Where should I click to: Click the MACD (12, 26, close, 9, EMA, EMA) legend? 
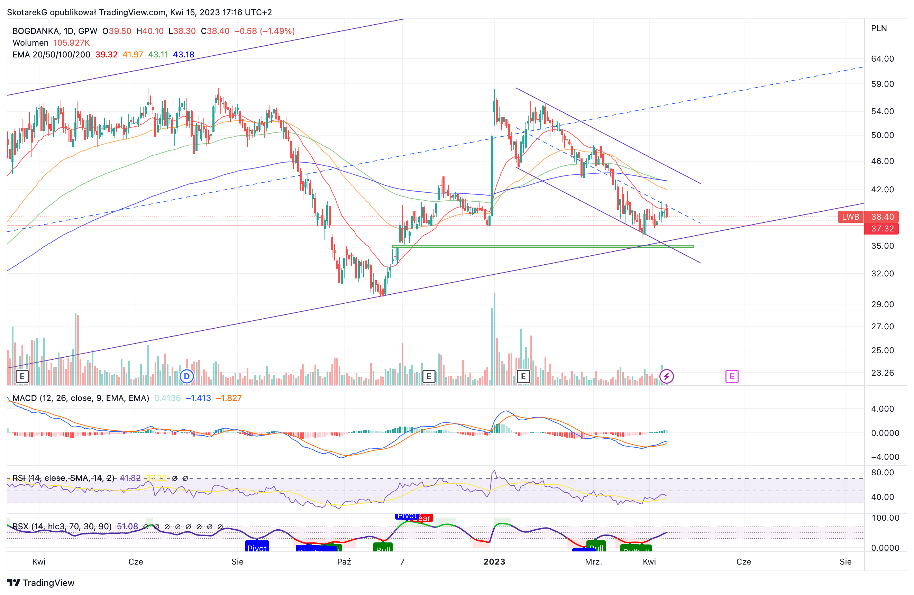pyautogui.click(x=81, y=398)
